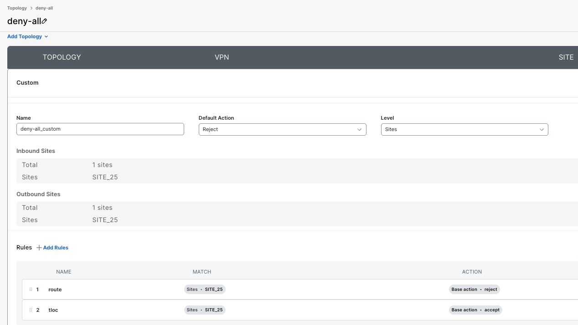Switch to the VPN tab
578x325 pixels.
pyautogui.click(x=222, y=57)
